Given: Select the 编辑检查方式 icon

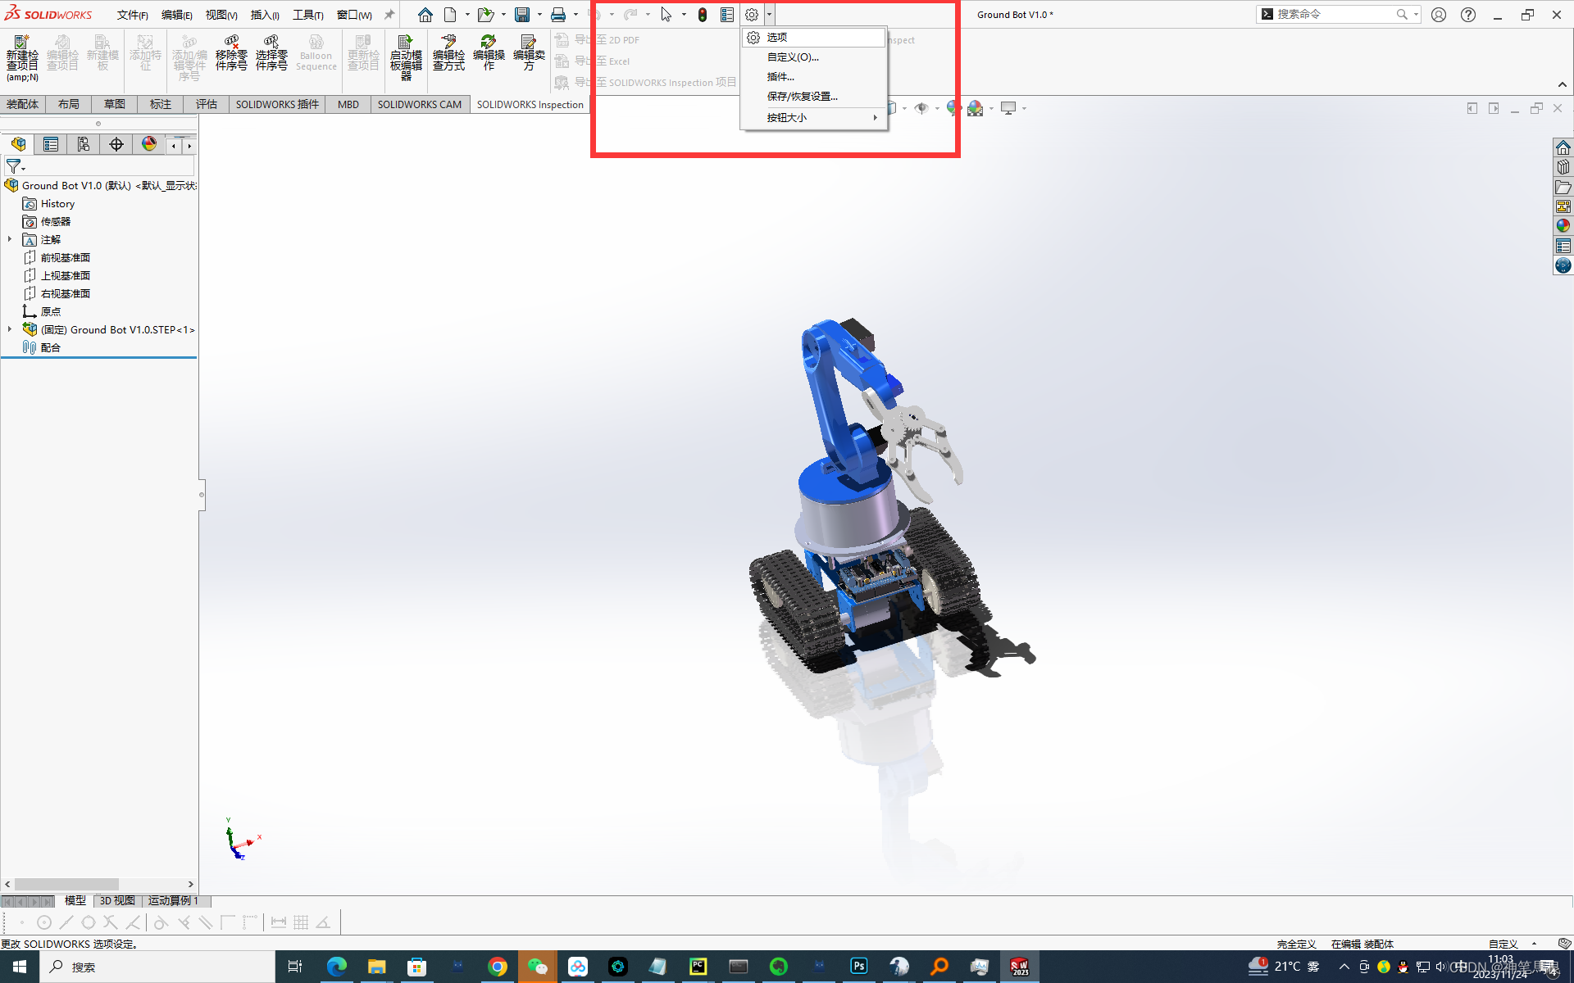Looking at the screenshot, I should pos(448,53).
